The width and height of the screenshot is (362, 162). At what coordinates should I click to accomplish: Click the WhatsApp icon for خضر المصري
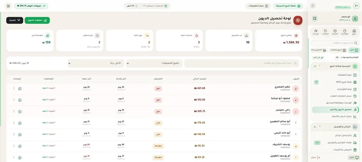pyautogui.click(x=20, y=88)
